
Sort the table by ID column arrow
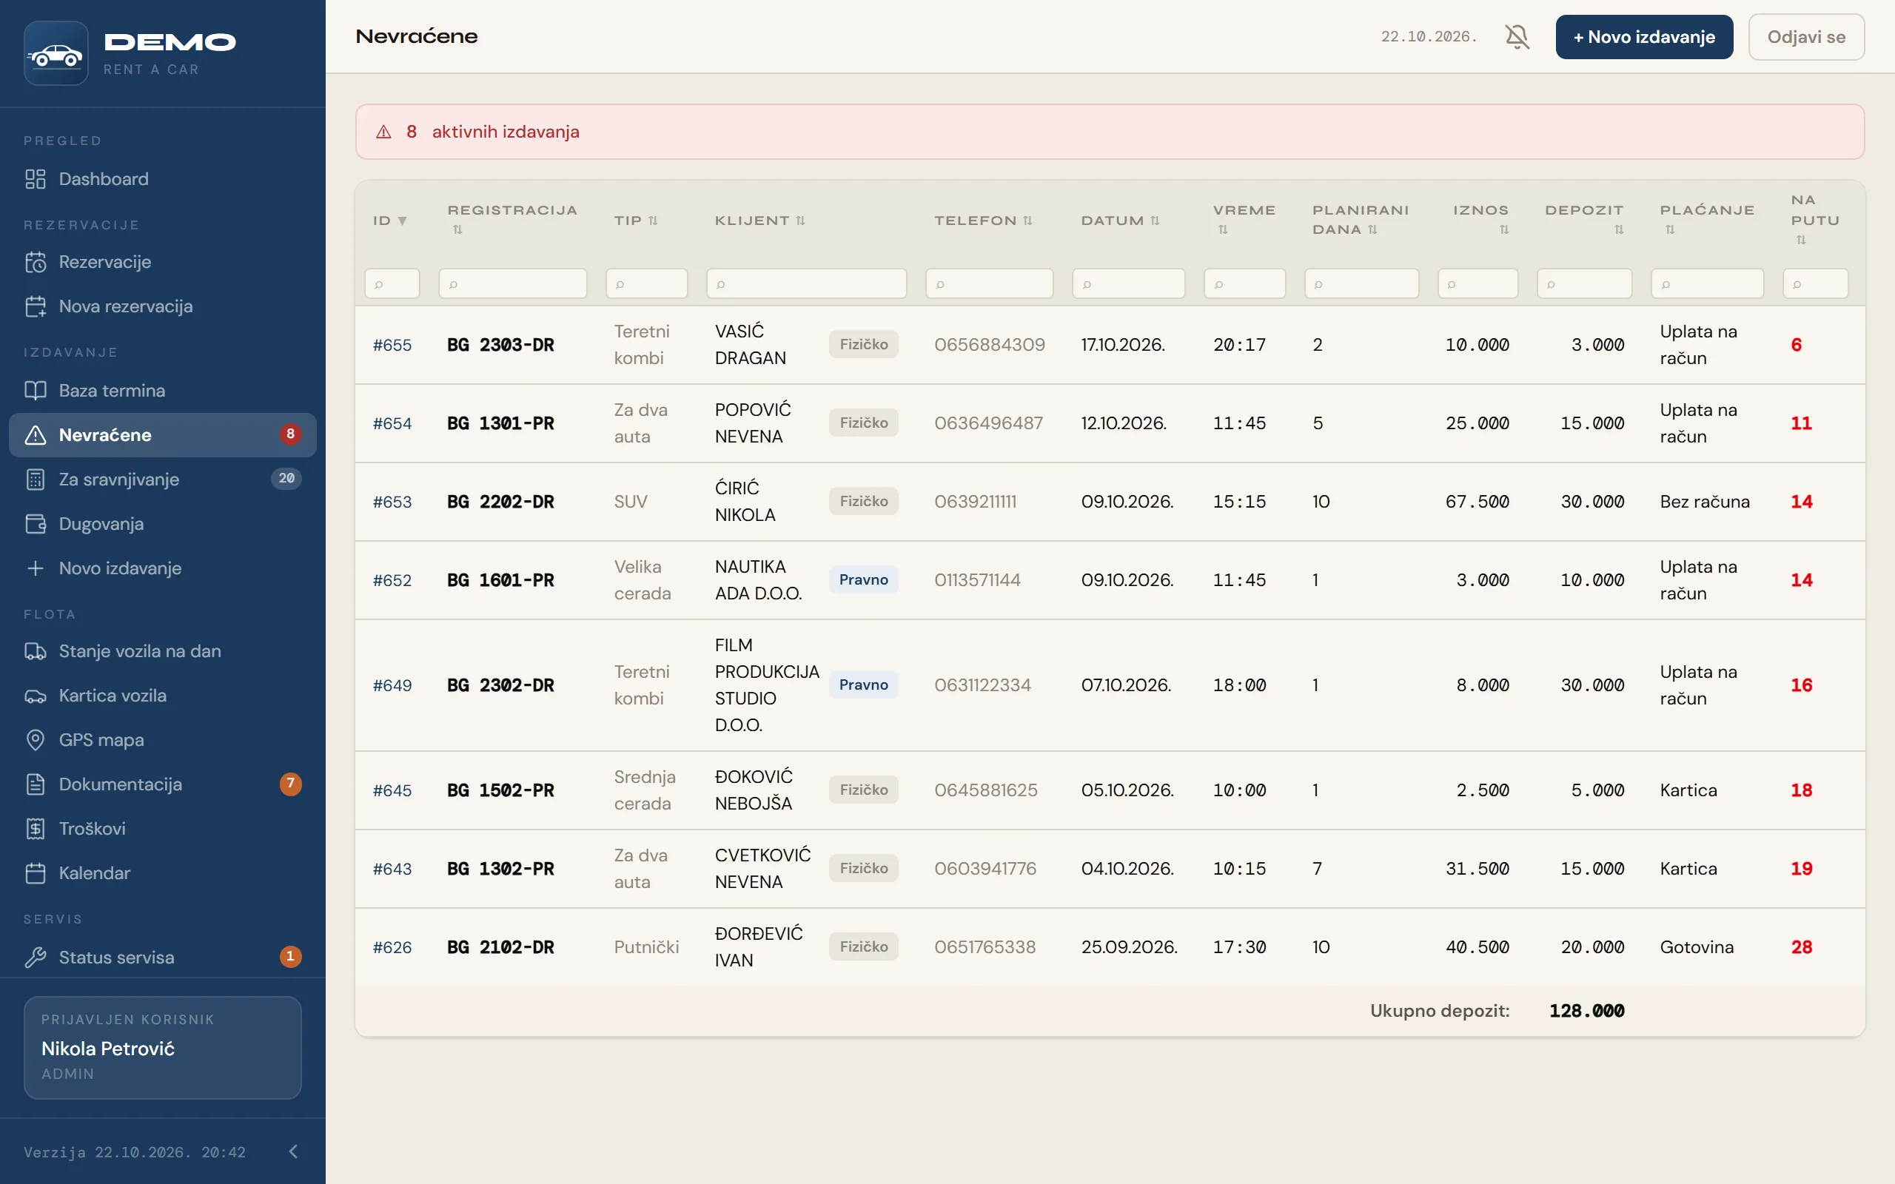(403, 221)
